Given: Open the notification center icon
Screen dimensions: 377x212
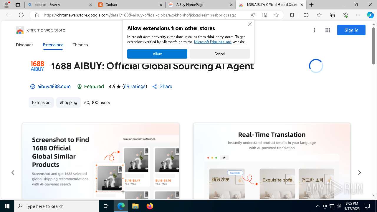Looking at the screenshot, I should click(x=367, y=206).
